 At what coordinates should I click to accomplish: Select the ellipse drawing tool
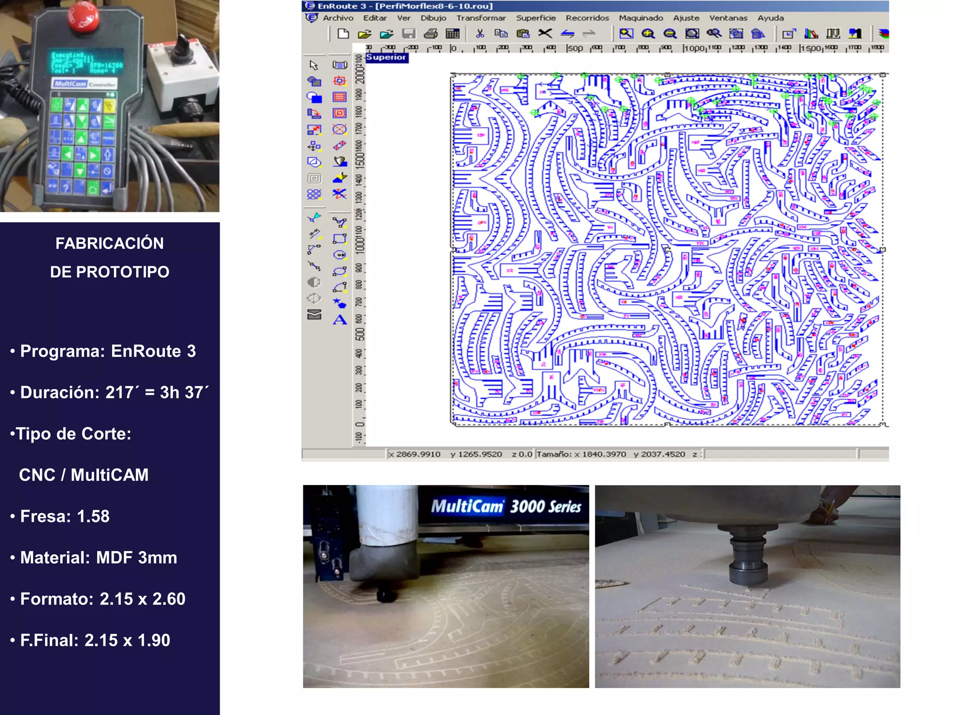click(x=340, y=271)
